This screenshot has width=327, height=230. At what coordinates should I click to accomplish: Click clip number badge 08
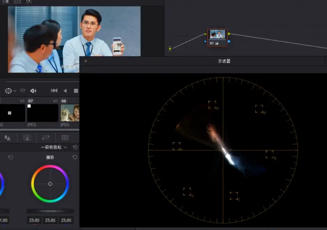(x=64, y=101)
